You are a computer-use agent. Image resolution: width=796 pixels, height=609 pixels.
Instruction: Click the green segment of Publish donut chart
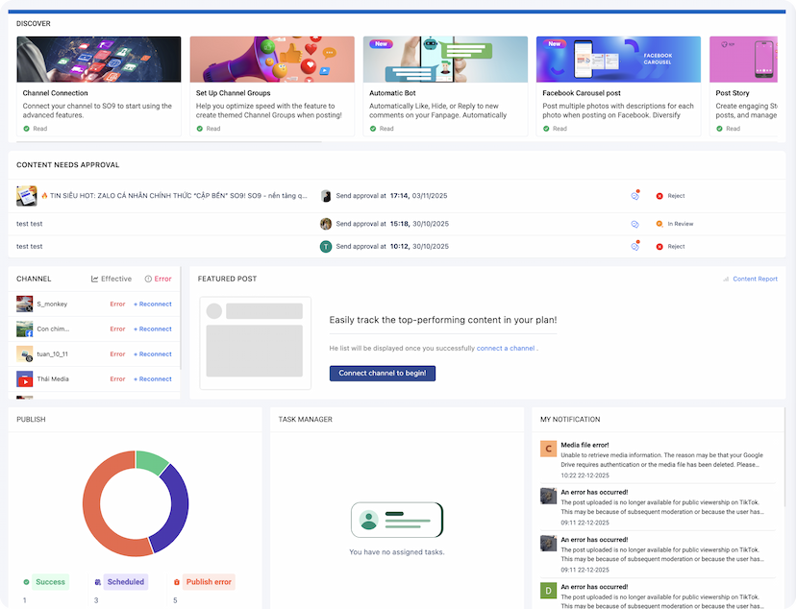151,460
